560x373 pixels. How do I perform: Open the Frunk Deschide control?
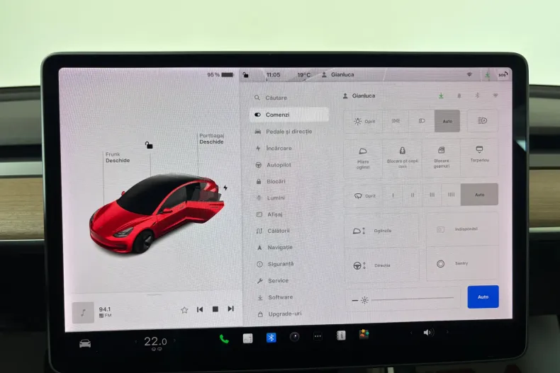(118, 158)
